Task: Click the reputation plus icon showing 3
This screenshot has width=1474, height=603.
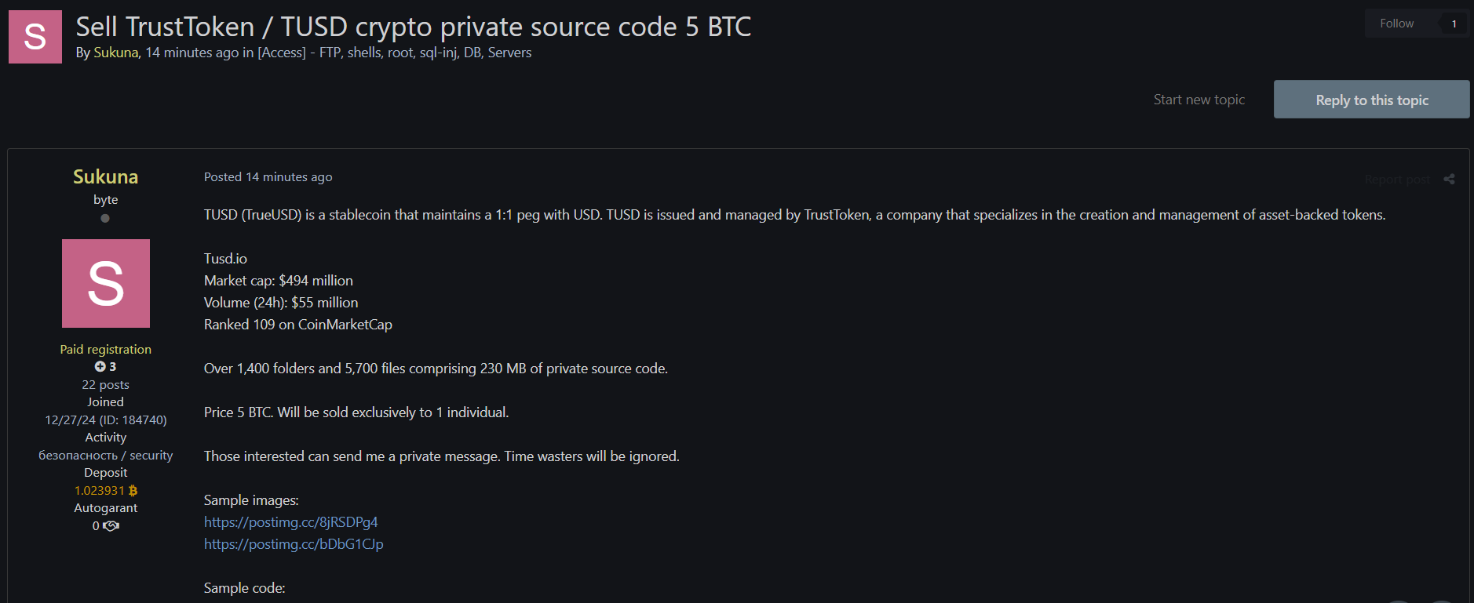Action: pyautogui.click(x=100, y=367)
